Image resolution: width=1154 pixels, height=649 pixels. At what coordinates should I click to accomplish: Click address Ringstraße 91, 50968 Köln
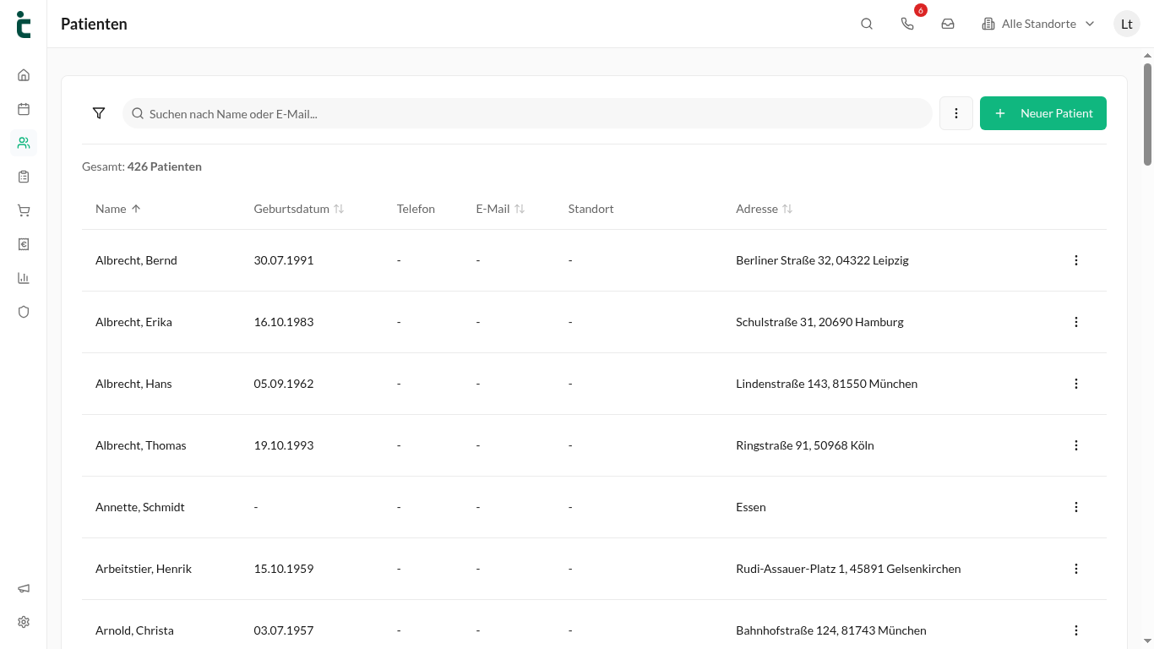click(805, 445)
